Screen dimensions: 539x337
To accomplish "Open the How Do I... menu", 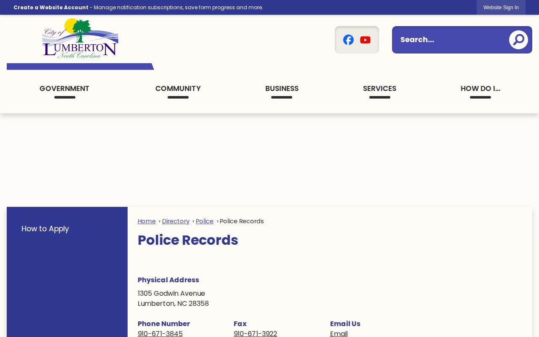I will tap(480, 88).
